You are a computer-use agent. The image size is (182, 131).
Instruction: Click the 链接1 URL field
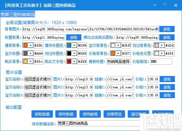pyautogui.click(x=120, y=79)
